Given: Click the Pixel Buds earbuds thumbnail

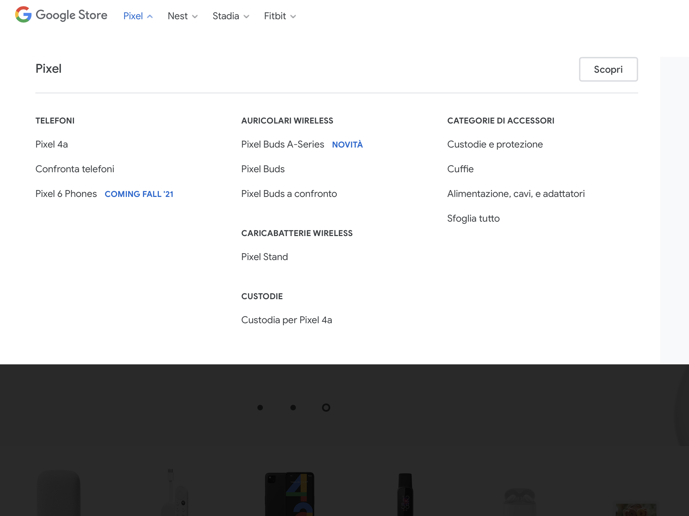Looking at the screenshot, I should coord(520,502).
